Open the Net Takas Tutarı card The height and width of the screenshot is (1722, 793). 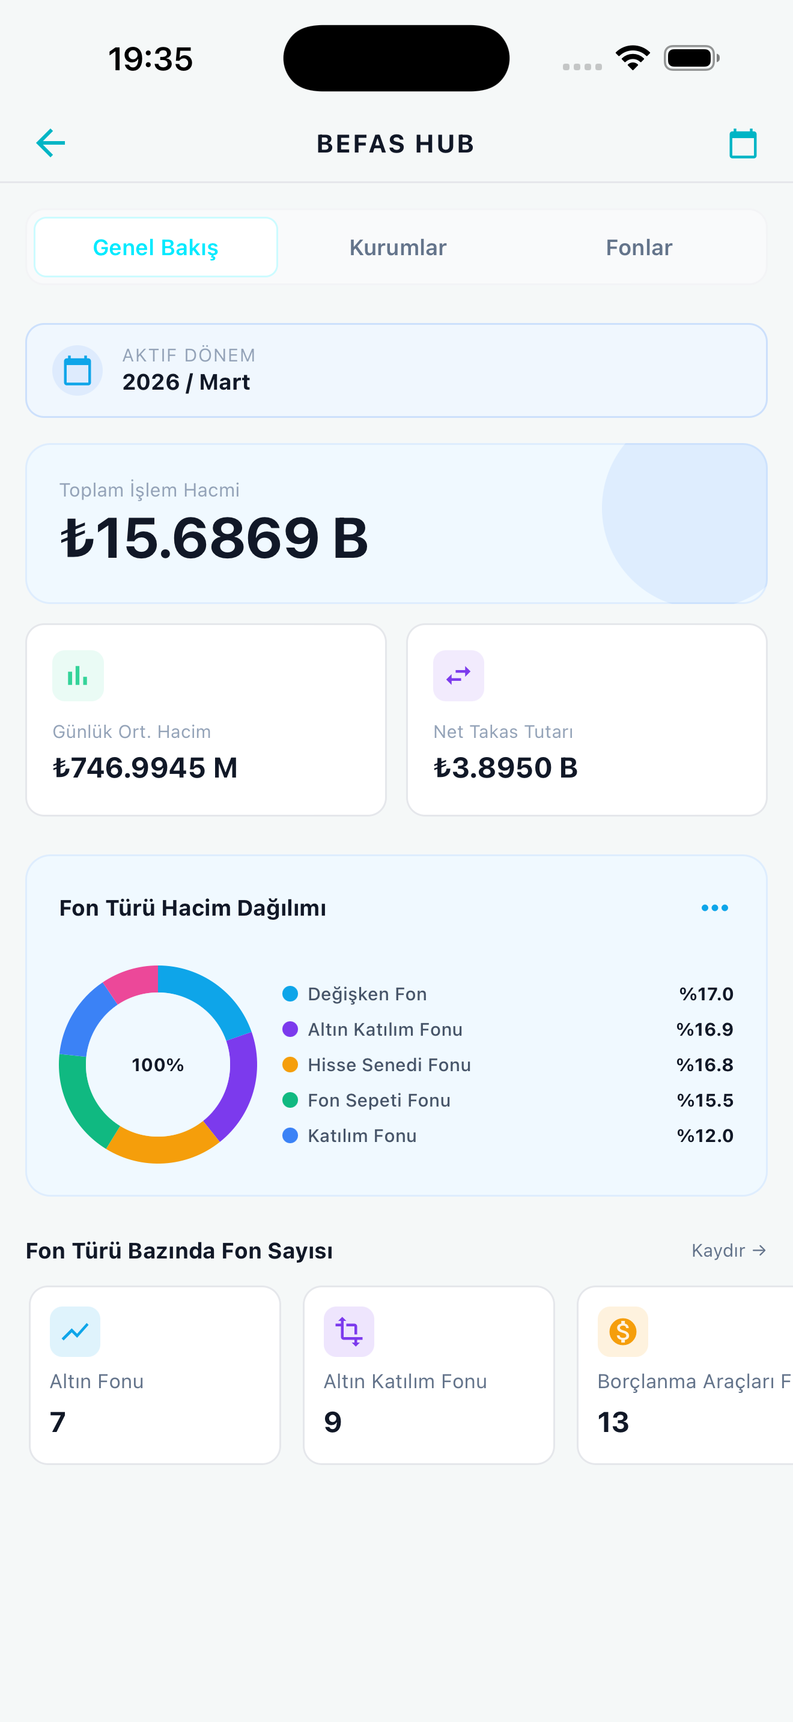(586, 720)
